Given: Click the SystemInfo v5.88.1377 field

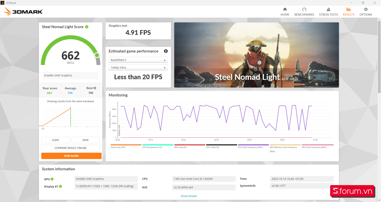Looking at the screenshot, I should point(302,186).
